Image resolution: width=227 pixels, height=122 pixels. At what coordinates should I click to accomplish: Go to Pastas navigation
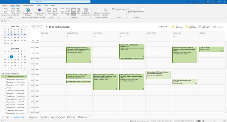point(71,117)
